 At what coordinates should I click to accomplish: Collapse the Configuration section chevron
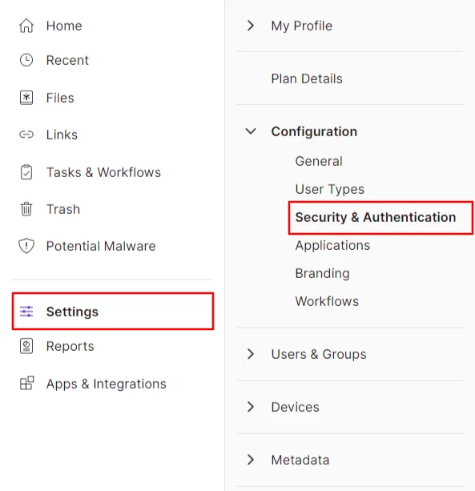click(x=251, y=131)
